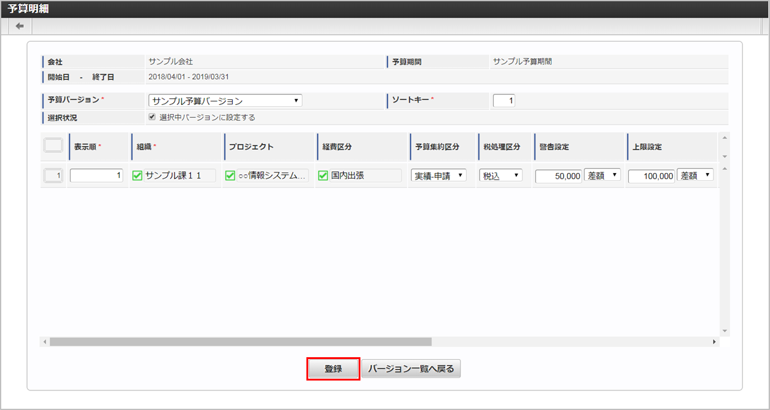Click the horizontal scrollbar left arrow
The height and width of the screenshot is (410, 770).
45,341
